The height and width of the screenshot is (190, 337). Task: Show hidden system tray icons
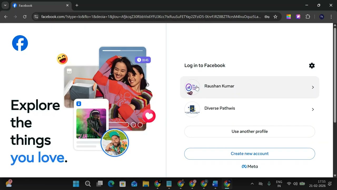pyautogui.click(x=252, y=184)
